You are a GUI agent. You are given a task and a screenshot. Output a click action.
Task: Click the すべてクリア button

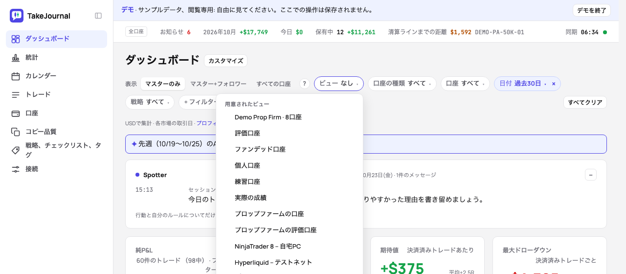pos(585,102)
